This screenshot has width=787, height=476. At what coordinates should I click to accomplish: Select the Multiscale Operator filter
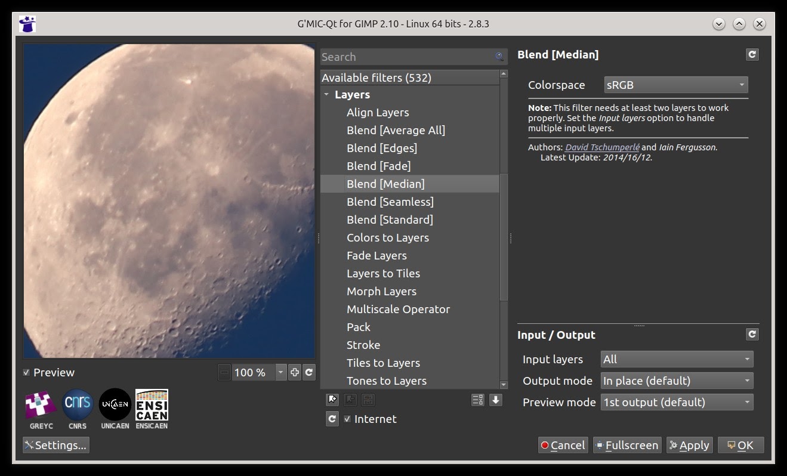pyautogui.click(x=398, y=309)
